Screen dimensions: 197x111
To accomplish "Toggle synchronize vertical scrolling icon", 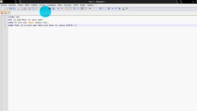I will pyautogui.click(x=66, y=9).
